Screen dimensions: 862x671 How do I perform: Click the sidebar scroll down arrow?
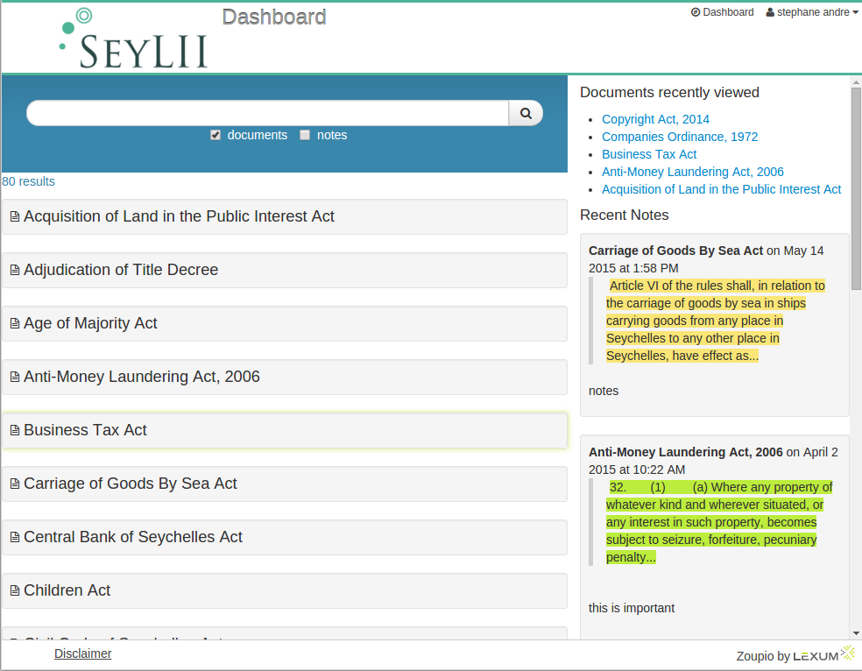(x=856, y=632)
